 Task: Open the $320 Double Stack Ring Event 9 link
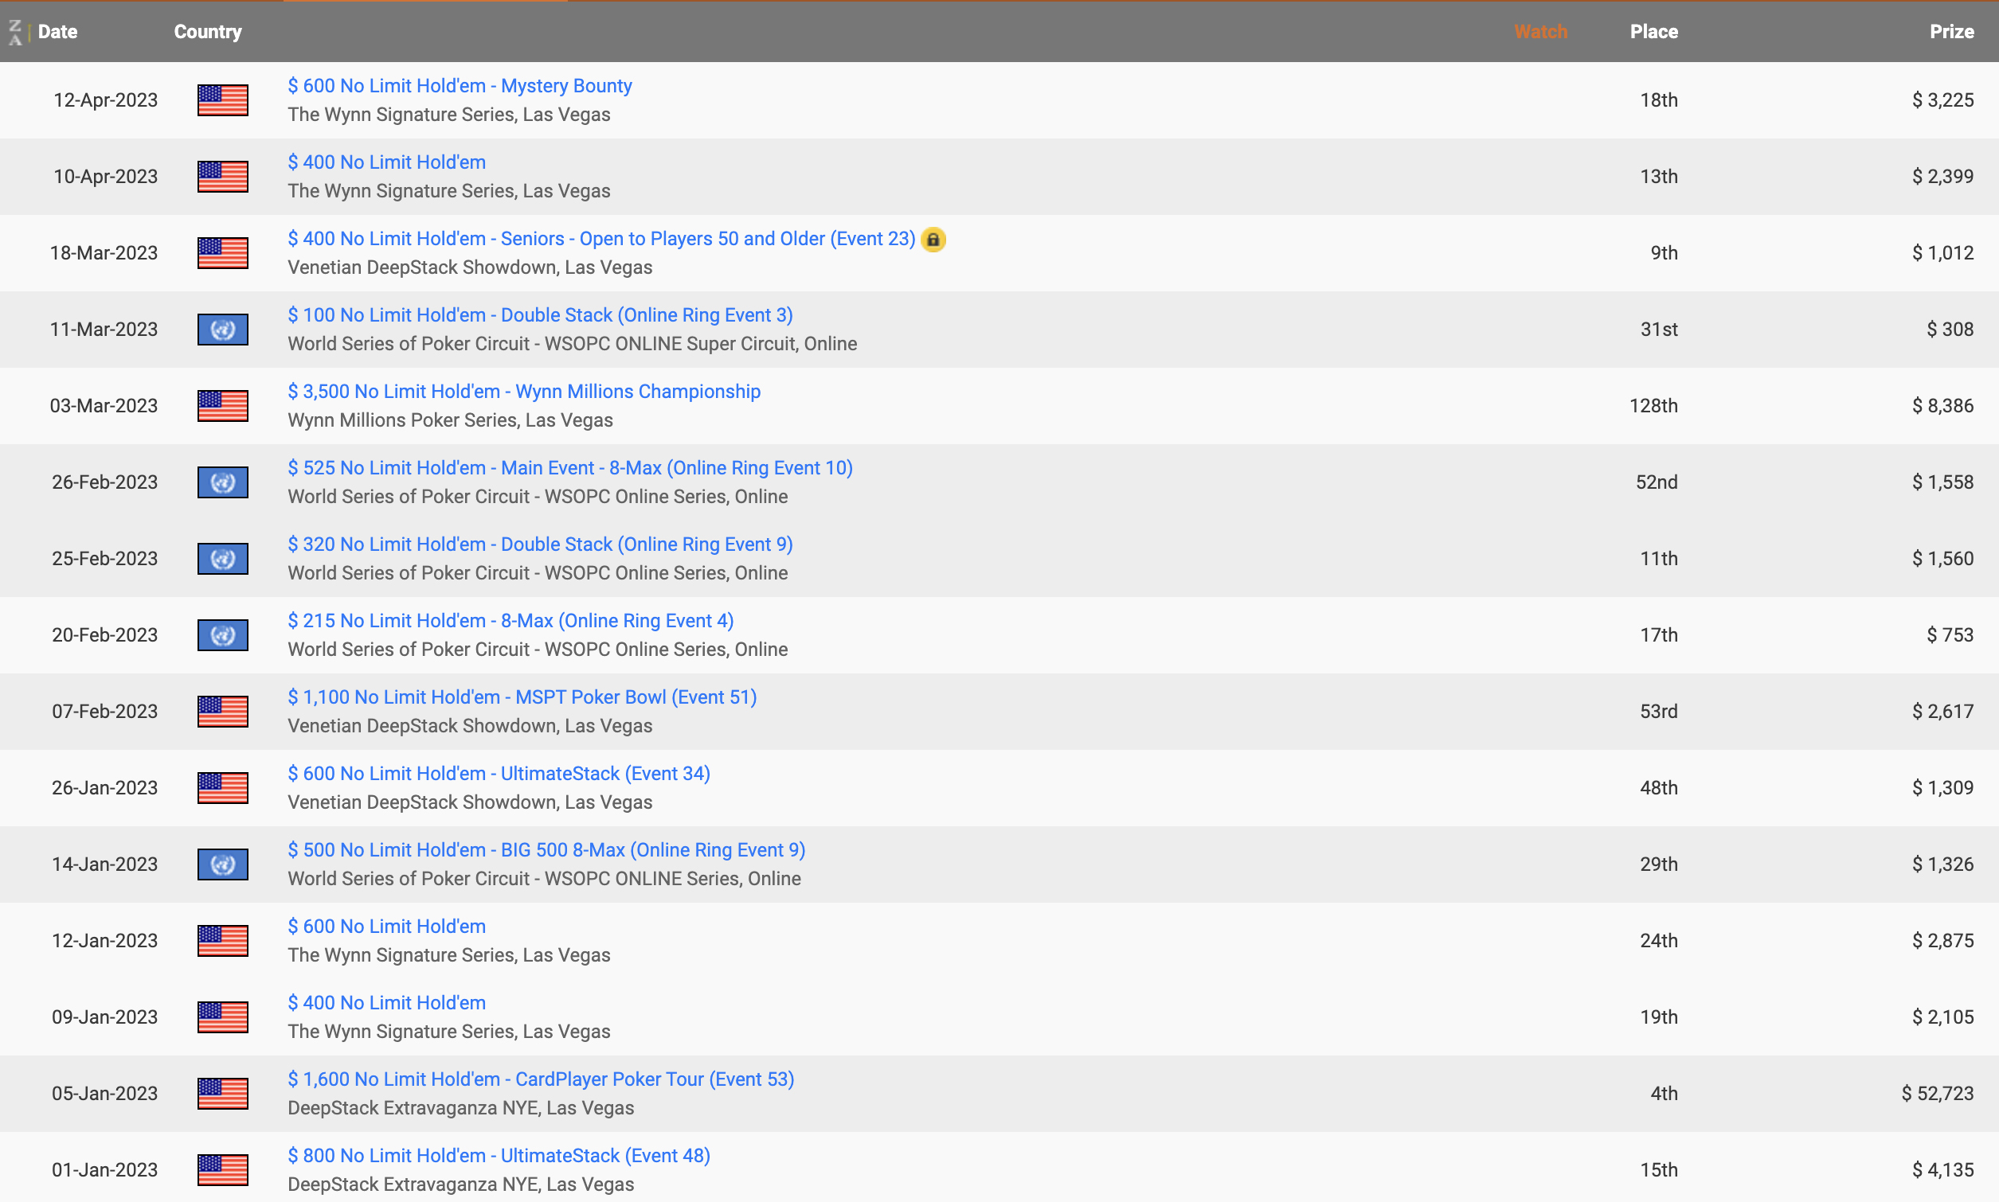pyautogui.click(x=541, y=544)
